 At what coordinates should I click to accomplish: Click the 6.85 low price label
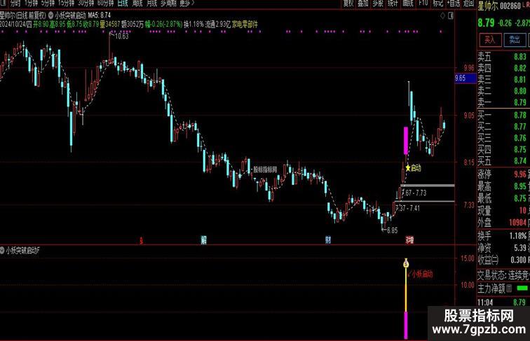pyautogui.click(x=392, y=230)
